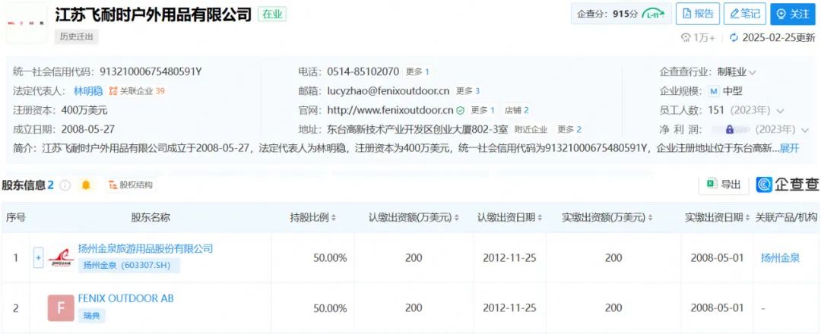Click the F avatar of FENIX OUTDOOR
Viewport: 821px width, 334px height.
pos(61,308)
